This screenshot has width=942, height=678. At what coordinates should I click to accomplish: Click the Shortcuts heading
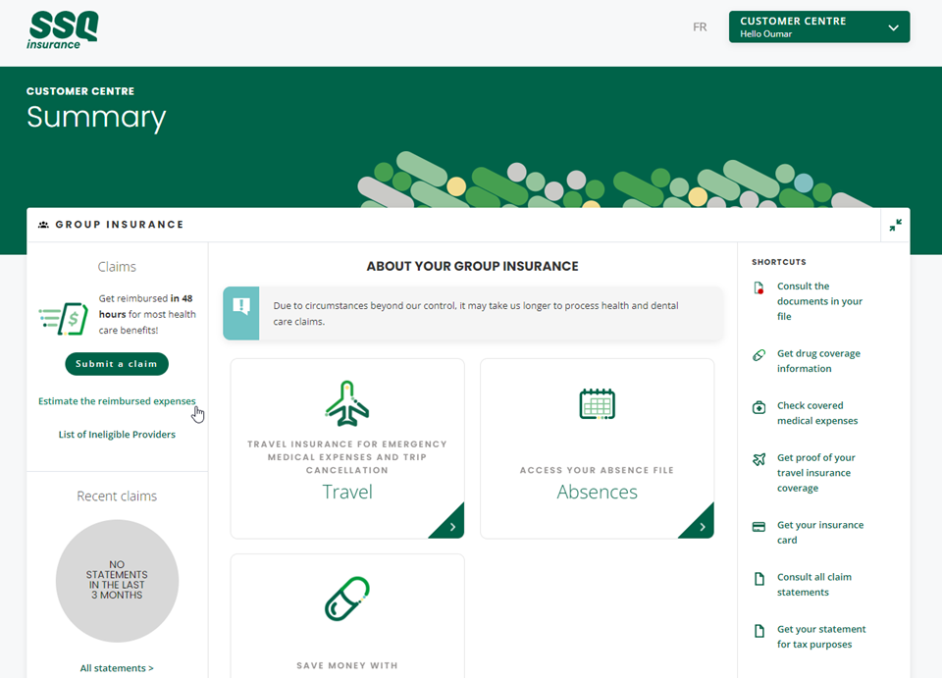[x=778, y=262]
